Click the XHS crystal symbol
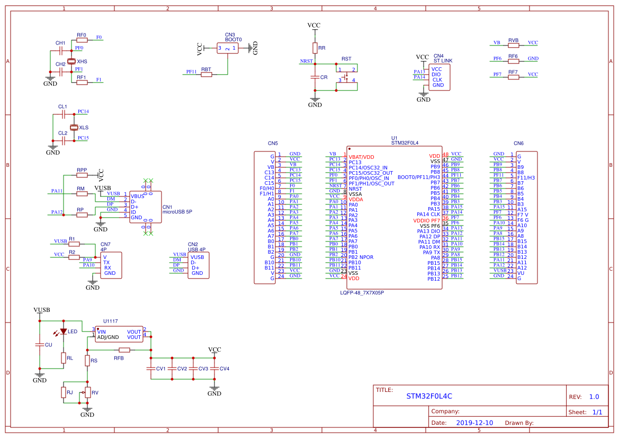The height and width of the screenshot is (438, 619). [71, 61]
